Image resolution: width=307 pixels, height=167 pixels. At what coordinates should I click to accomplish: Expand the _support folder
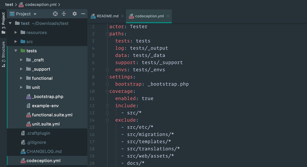pyautogui.click(x=21, y=69)
